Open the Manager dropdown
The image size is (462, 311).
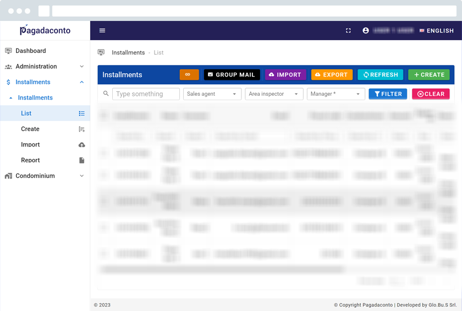(335, 94)
